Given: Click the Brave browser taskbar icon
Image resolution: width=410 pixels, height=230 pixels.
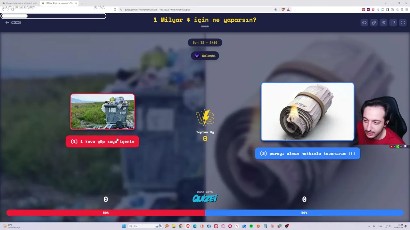Looking at the screenshot, I should [x=188, y=226].
